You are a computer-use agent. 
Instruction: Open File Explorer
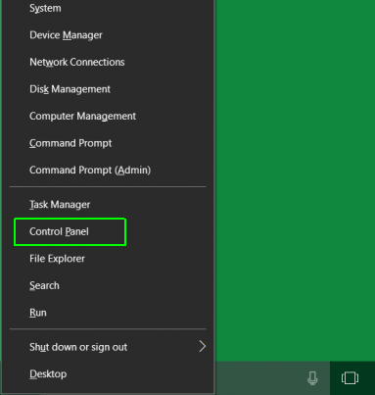[x=108, y=259]
